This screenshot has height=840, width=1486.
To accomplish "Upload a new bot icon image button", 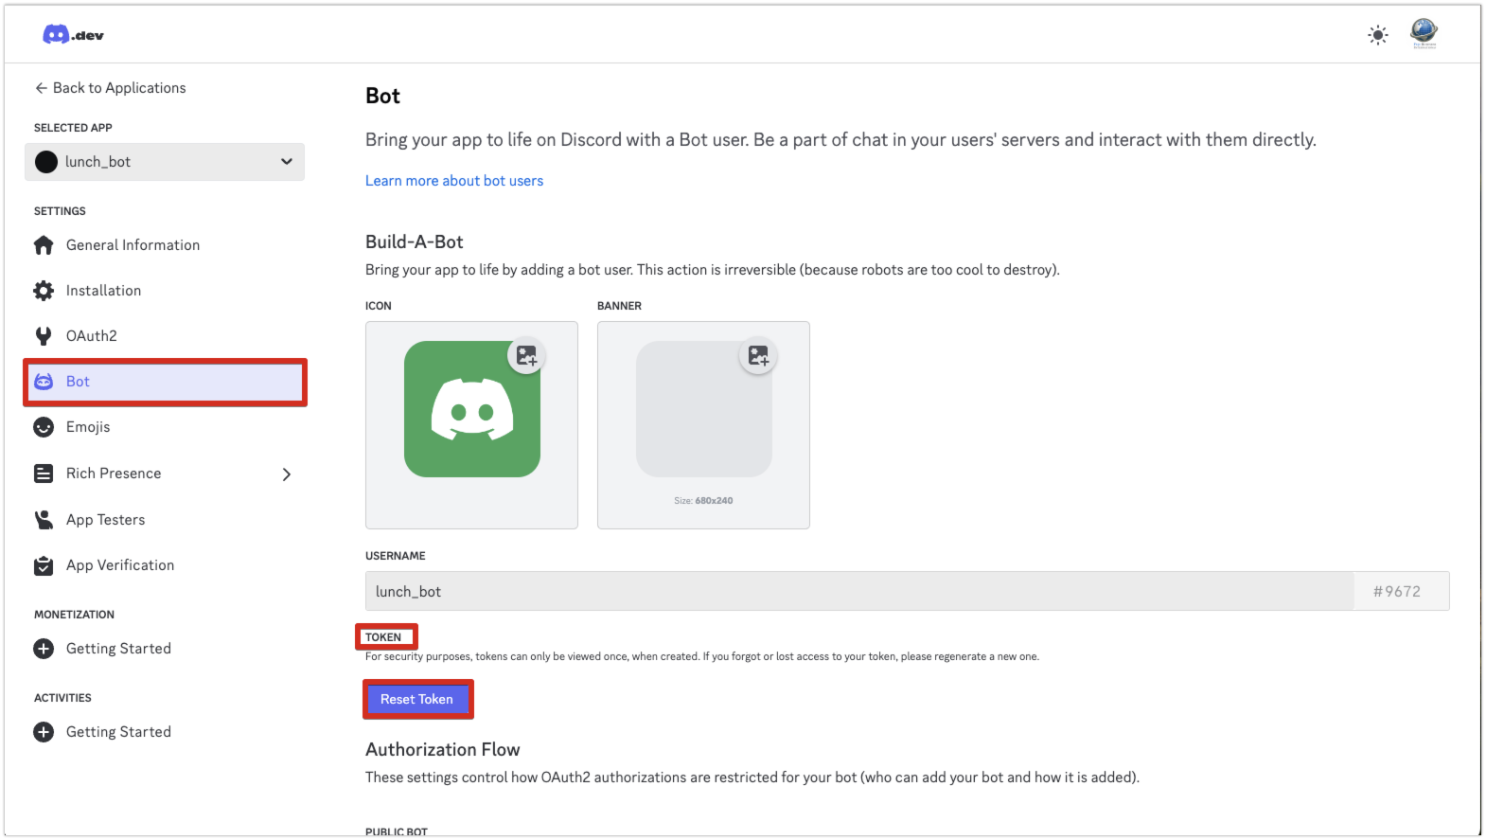I will point(526,356).
